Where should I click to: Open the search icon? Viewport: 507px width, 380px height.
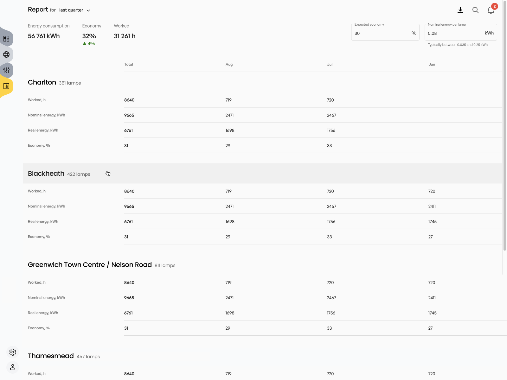click(476, 10)
